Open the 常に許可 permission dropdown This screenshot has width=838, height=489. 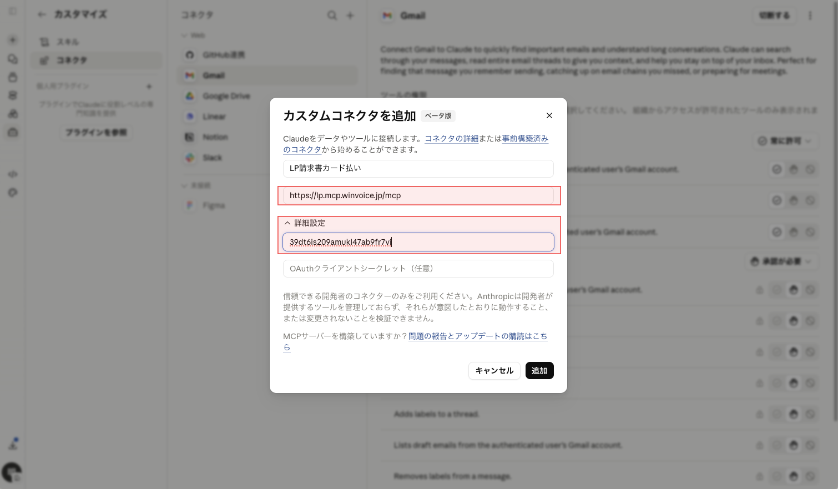coord(785,141)
